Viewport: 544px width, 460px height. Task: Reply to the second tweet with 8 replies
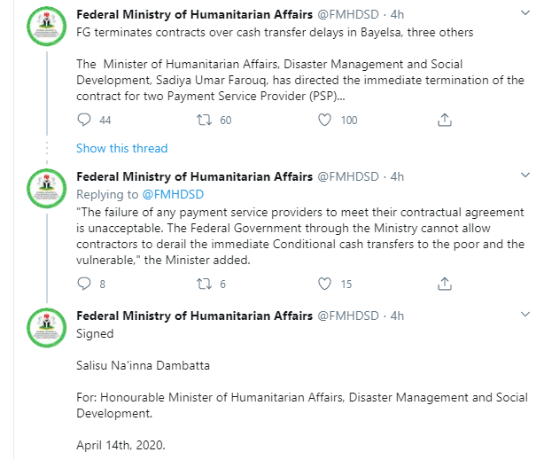pyautogui.click(x=84, y=285)
